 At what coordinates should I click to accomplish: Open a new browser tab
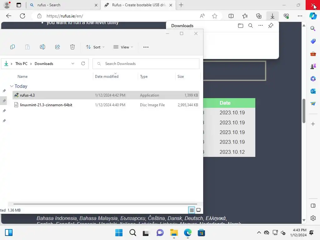click(x=181, y=5)
